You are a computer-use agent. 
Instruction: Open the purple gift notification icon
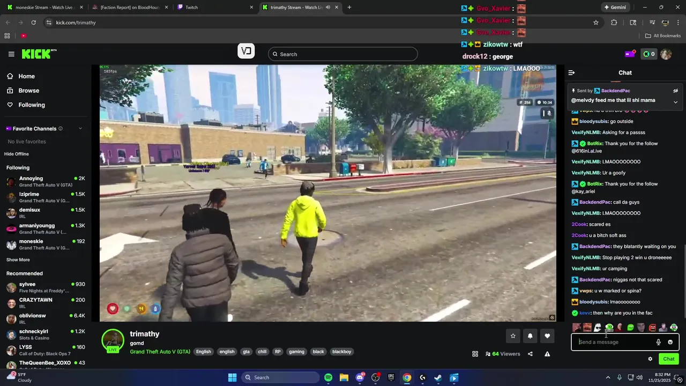(x=630, y=54)
